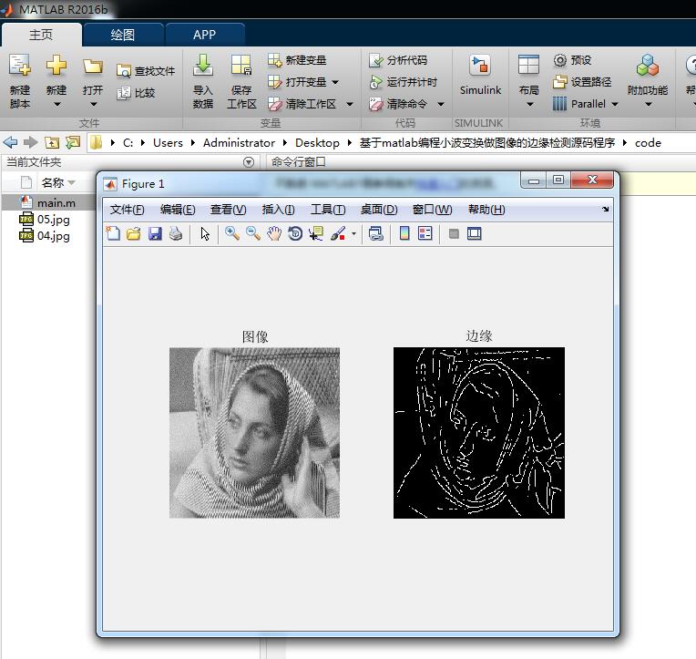Click the back navigation arrow in address bar

(10, 142)
